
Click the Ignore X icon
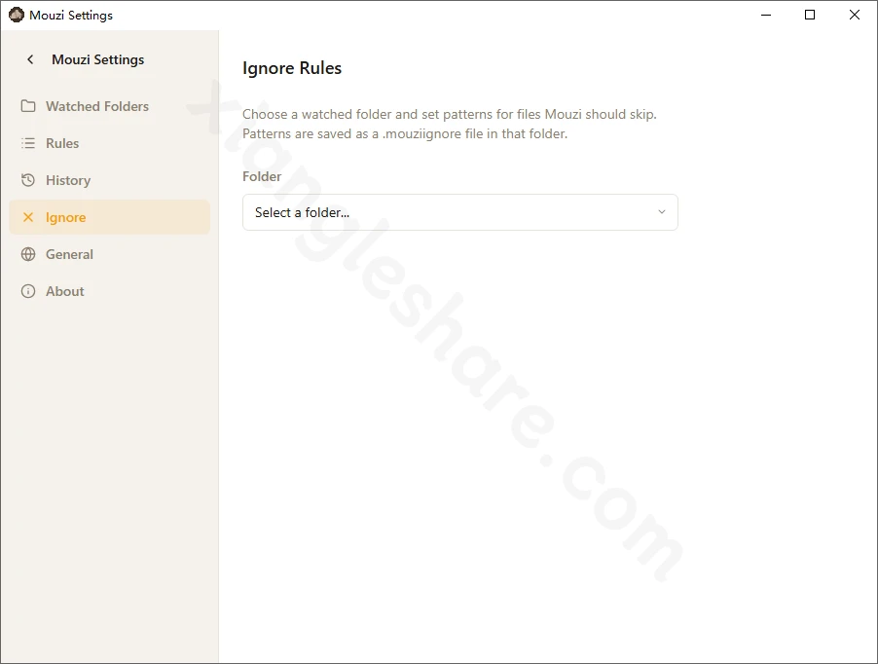point(28,217)
